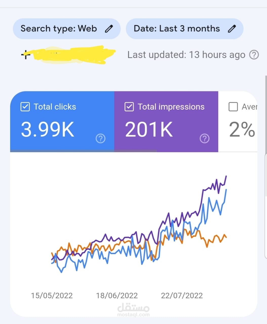Viewport: 267px width, 324px height.
Task: Click the help icon on Total clicks card
Action: [100, 138]
